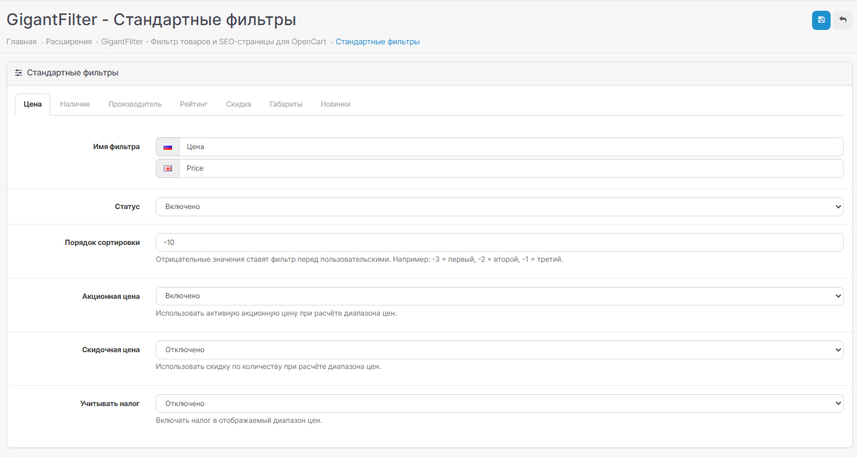Click hint 'Использовать скидку по количеству'
The image size is (857, 457).
coord(268,367)
